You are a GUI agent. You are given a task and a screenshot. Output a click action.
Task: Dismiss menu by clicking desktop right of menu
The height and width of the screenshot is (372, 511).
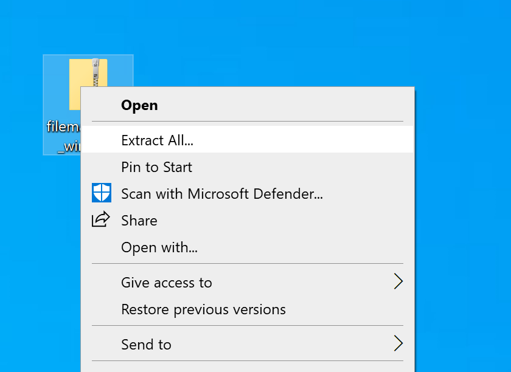coord(462,213)
